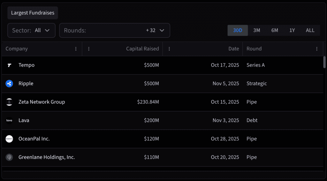327x181 pixels.
Task: Click the Largest Fundraises button
Action: (x=33, y=13)
